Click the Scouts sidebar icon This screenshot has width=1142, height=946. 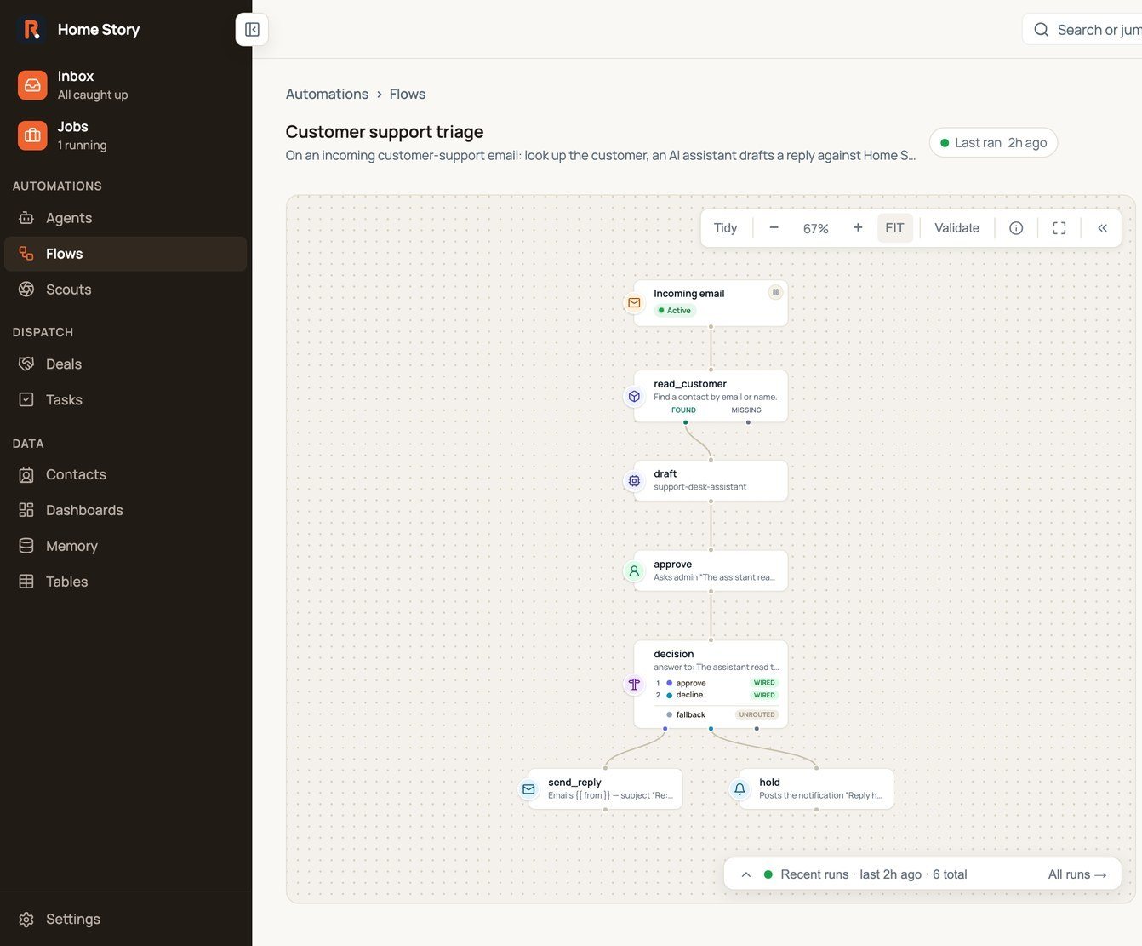[x=26, y=290]
